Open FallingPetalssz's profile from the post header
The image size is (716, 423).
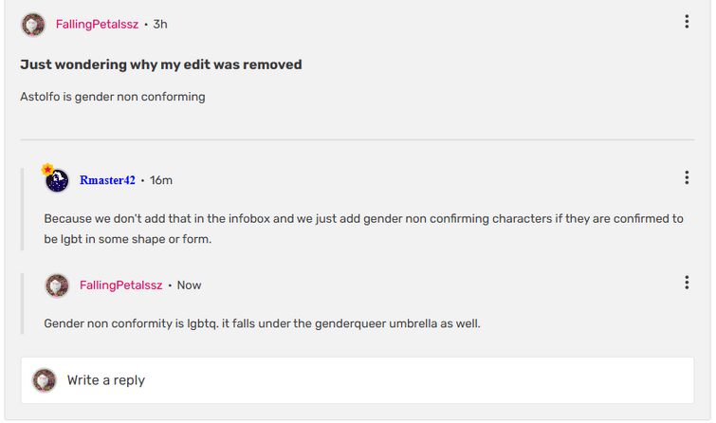click(x=97, y=25)
